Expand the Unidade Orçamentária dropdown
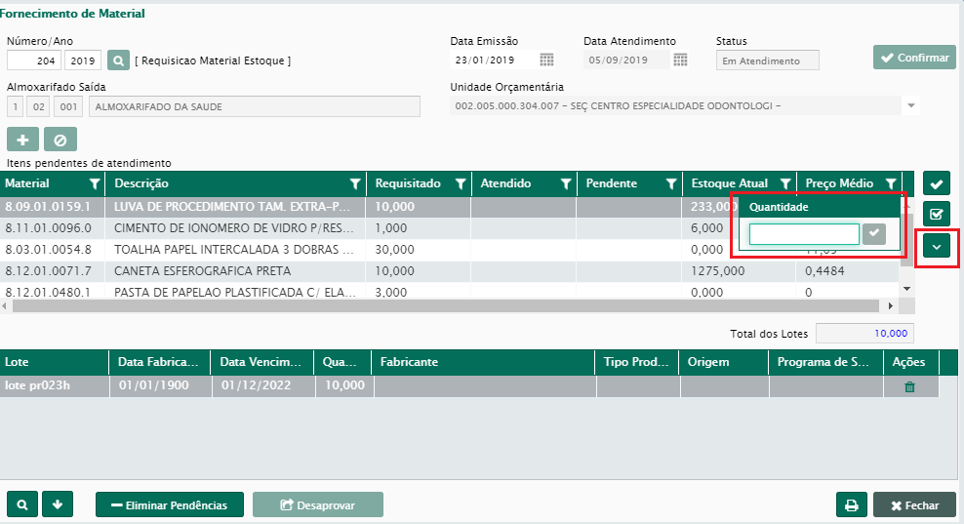 [911, 105]
